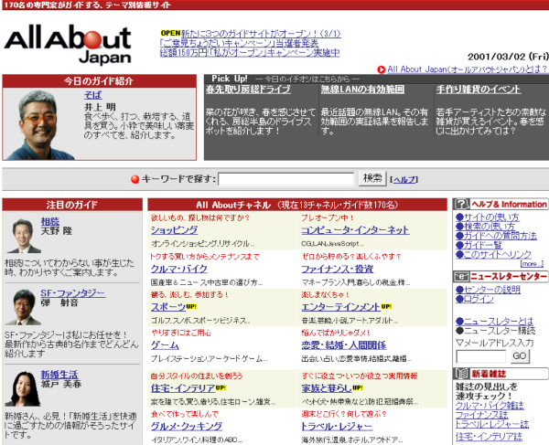Viewport: 549px width, 445px height.
Task: Click the 新着雑誌 book icon
Action: tap(461, 374)
